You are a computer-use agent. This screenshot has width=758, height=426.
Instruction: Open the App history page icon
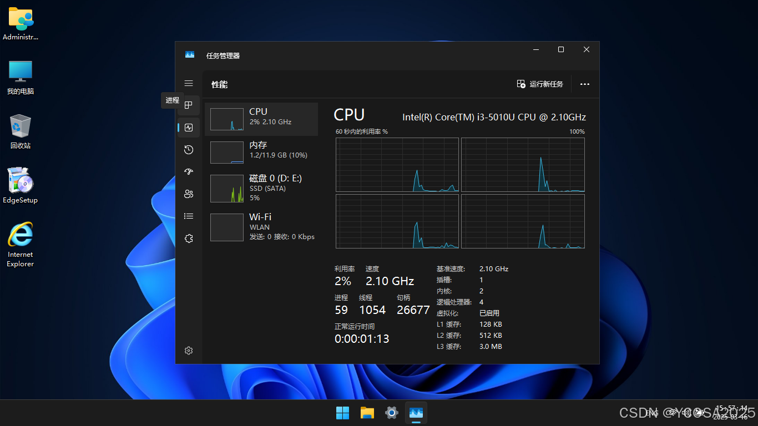click(x=189, y=150)
